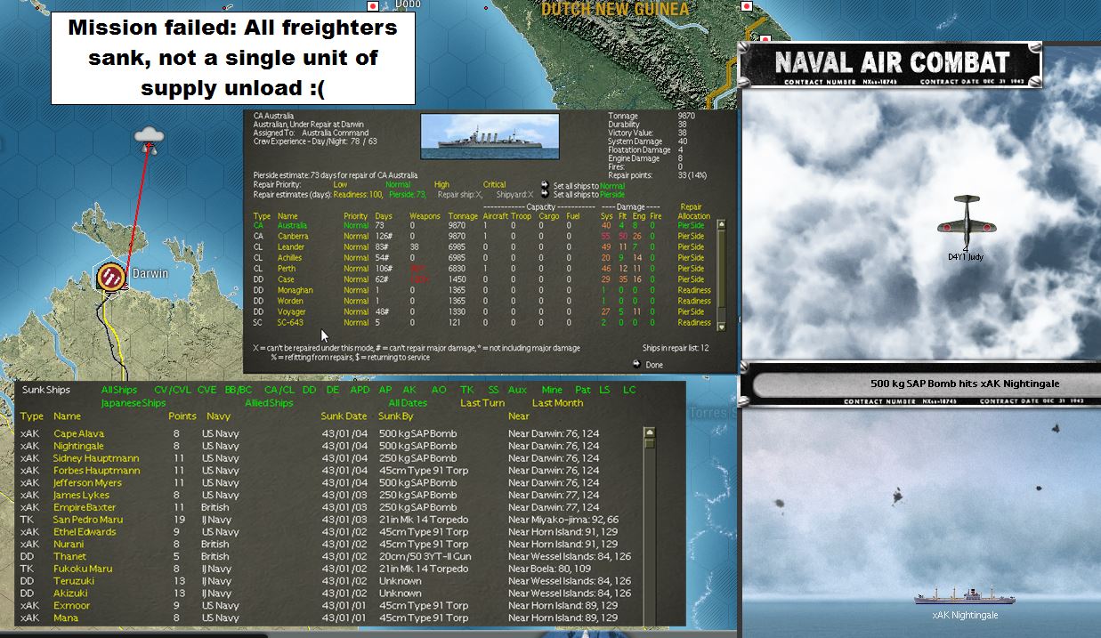Show only SS sunk ships
The image size is (1101, 638).
pos(493,391)
